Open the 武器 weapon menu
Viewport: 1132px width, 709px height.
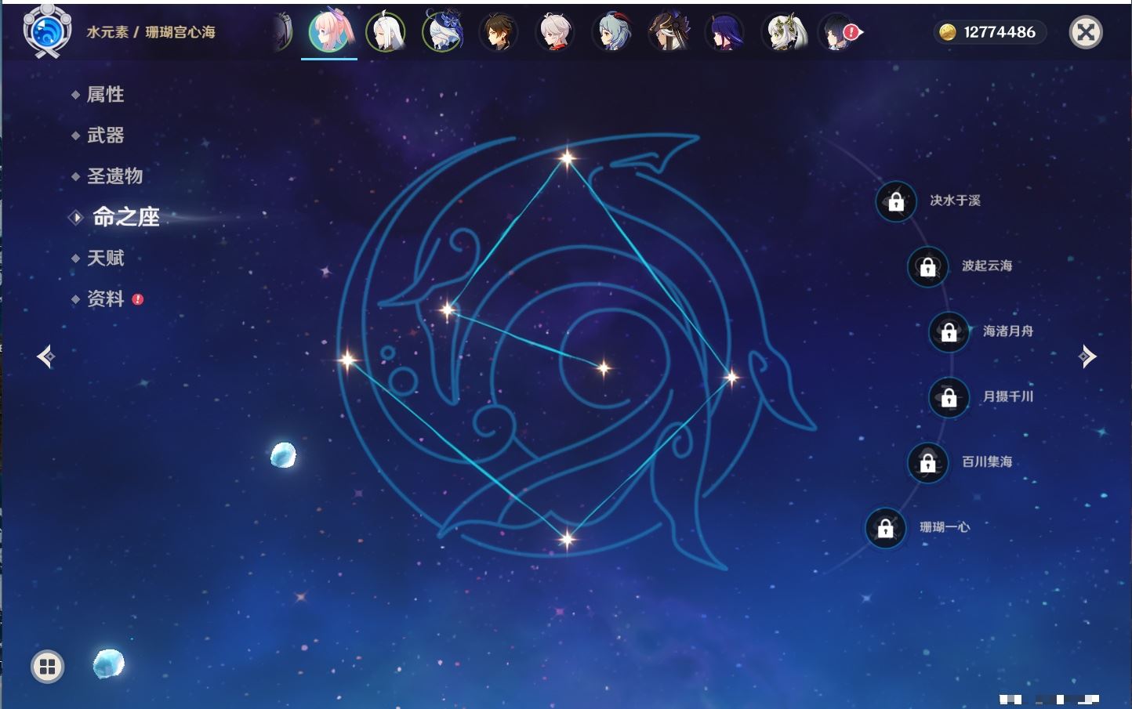[105, 136]
